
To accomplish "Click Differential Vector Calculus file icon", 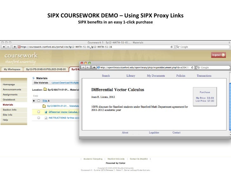I will tap(46, 112).
